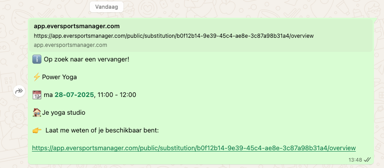
Task: Click the lightning bolt emoji
Action: [x=36, y=77]
